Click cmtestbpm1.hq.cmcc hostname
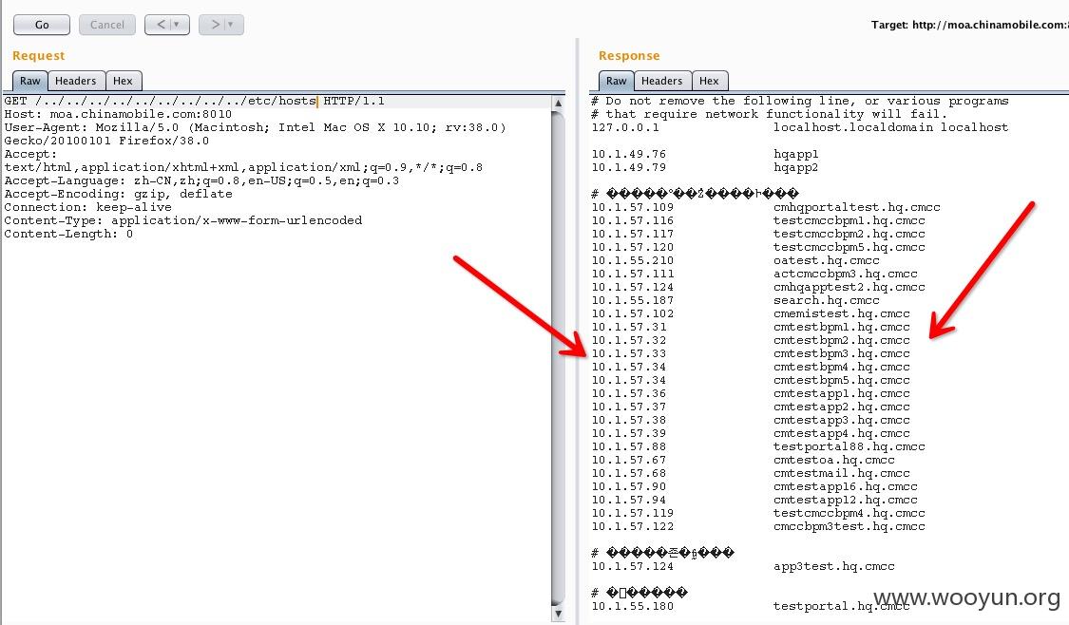1069x625 pixels. click(842, 327)
